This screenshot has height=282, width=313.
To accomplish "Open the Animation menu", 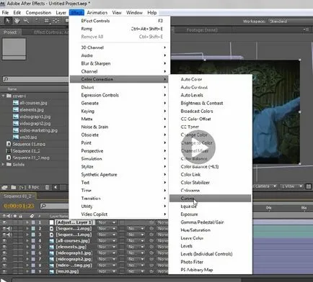I will point(97,12).
